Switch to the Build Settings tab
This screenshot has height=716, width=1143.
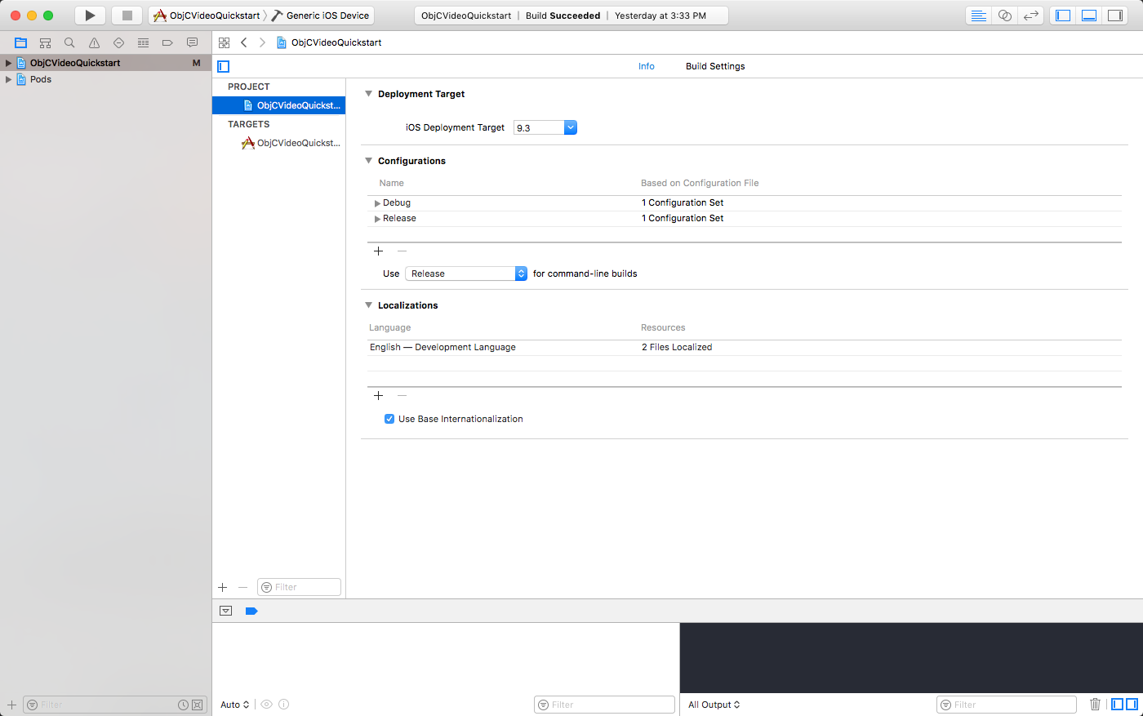[715, 66]
